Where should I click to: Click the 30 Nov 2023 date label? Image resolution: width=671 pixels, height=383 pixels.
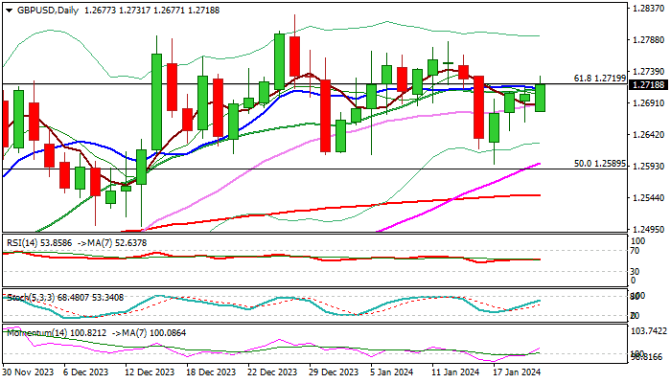(29, 374)
